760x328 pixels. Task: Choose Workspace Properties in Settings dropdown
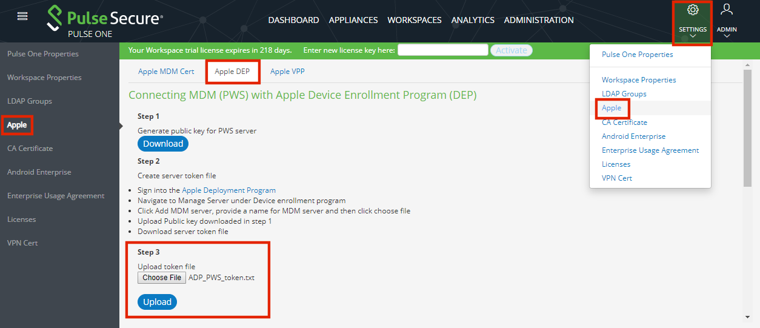tap(639, 80)
